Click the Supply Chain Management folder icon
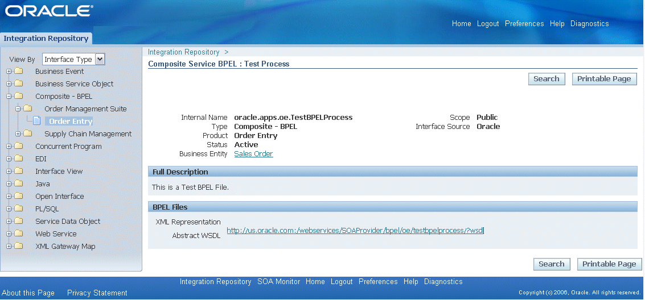 click(x=27, y=134)
